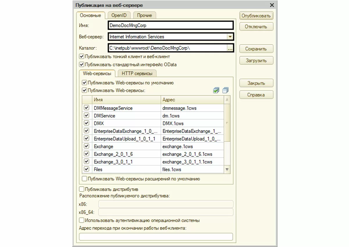Click the x86 distribution path field

[166, 204]
